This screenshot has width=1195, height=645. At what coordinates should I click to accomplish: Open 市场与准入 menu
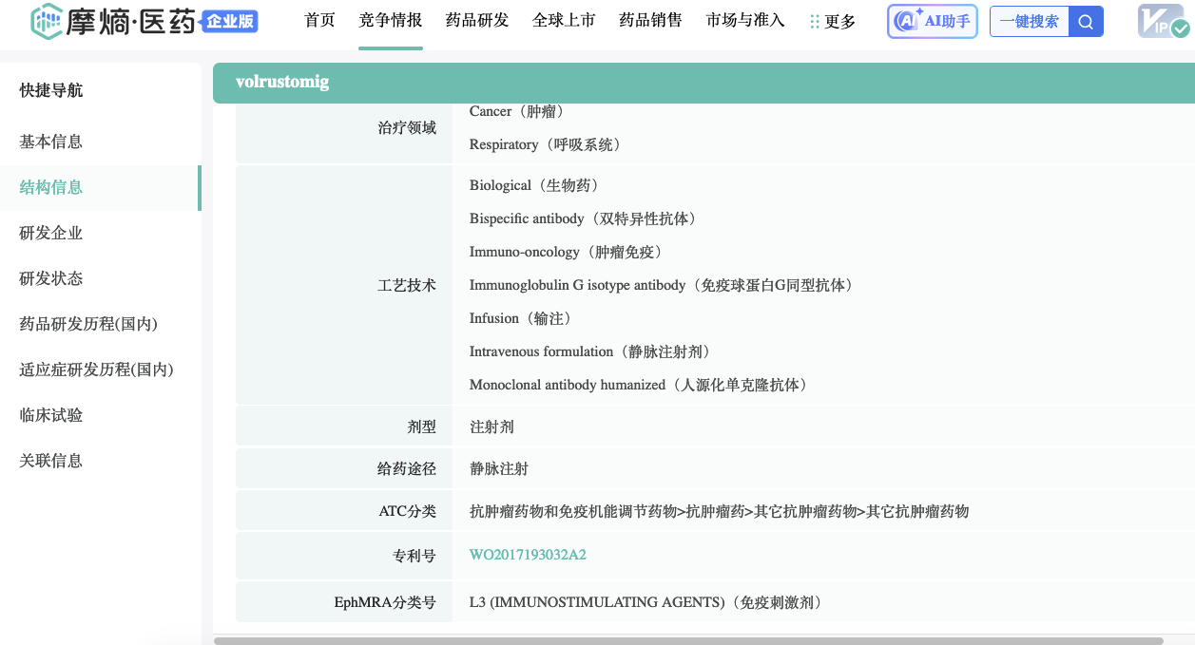[x=745, y=20]
